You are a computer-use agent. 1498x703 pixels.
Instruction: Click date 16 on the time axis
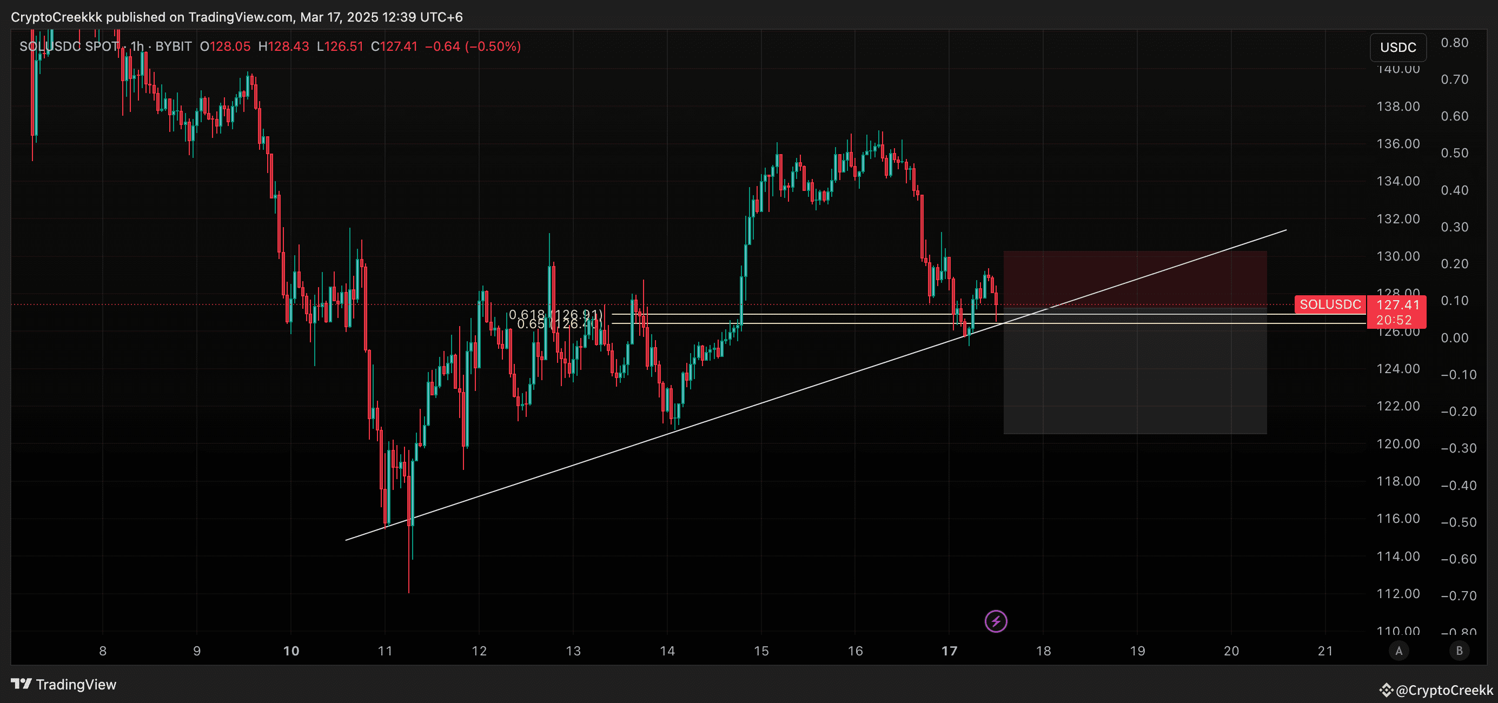pyautogui.click(x=856, y=651)
